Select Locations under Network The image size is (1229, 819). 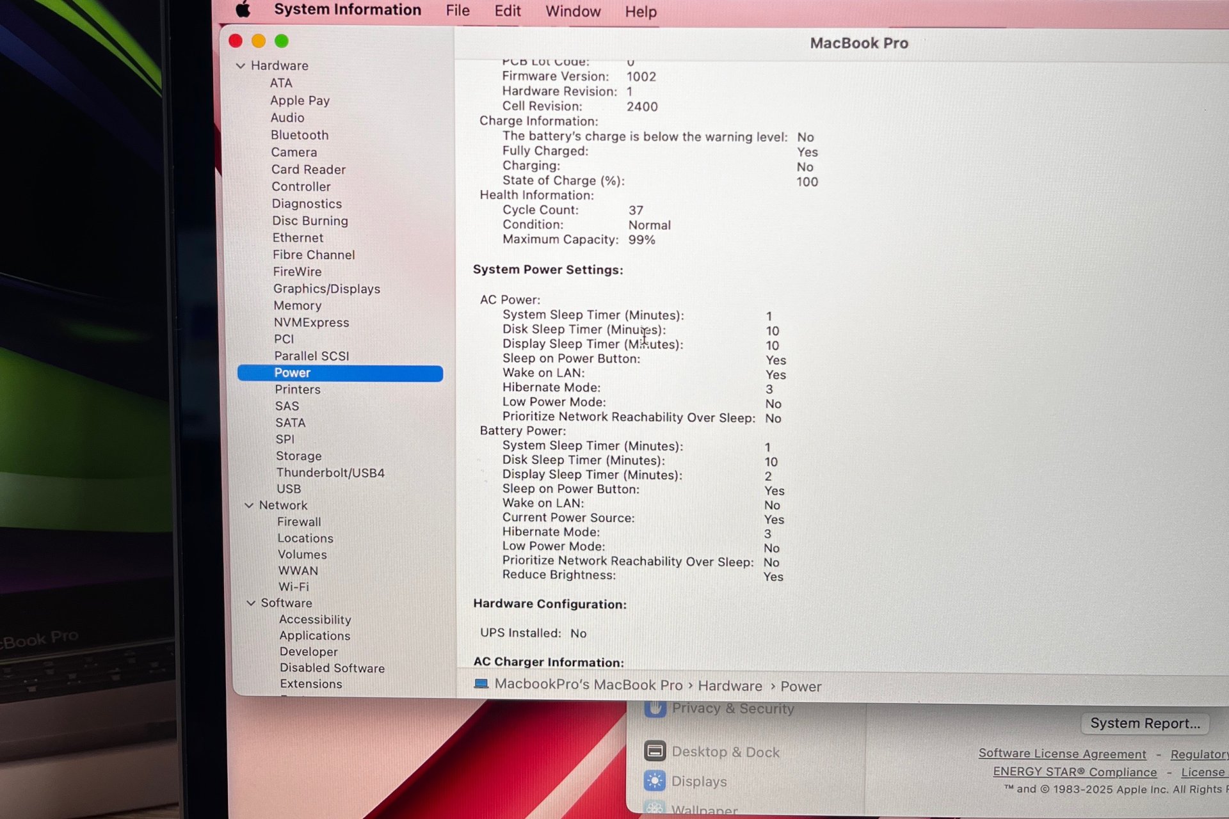305,539
